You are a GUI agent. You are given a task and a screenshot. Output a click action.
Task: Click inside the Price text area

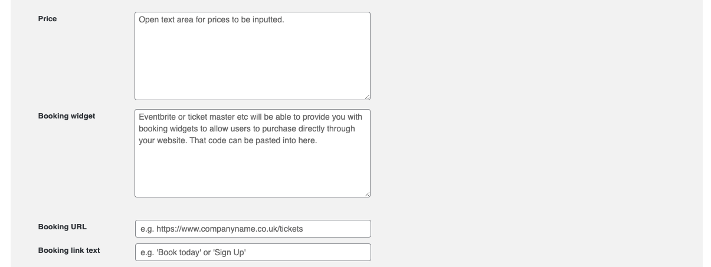point(253,56)
